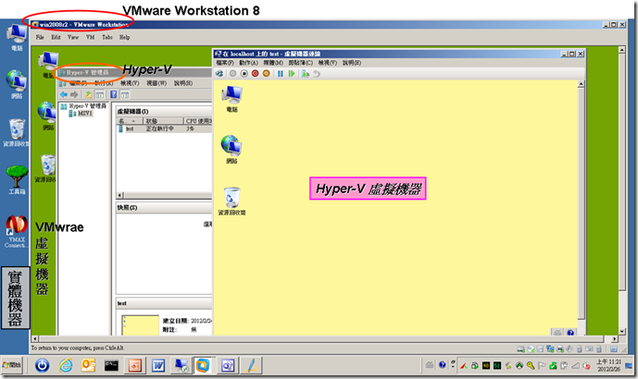Click the blue power icon in host taskbar
Image resolution: width=638 pixels, height=379 pixels.
tap(42, 365)
